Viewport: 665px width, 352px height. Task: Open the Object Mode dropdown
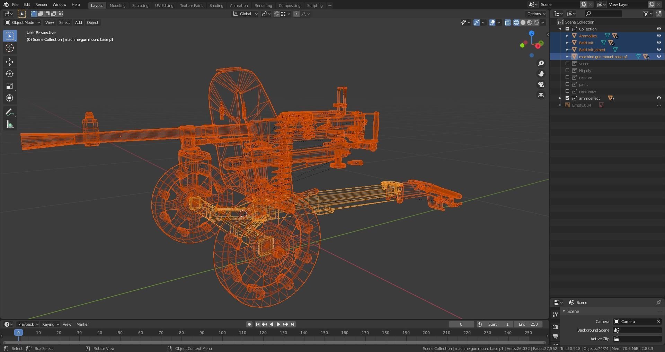pos(23,22)
